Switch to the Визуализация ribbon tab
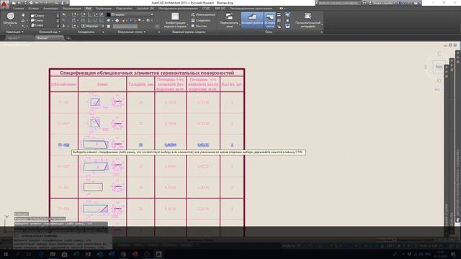This screenshot has width=461, height=259. tap(72, 9)
